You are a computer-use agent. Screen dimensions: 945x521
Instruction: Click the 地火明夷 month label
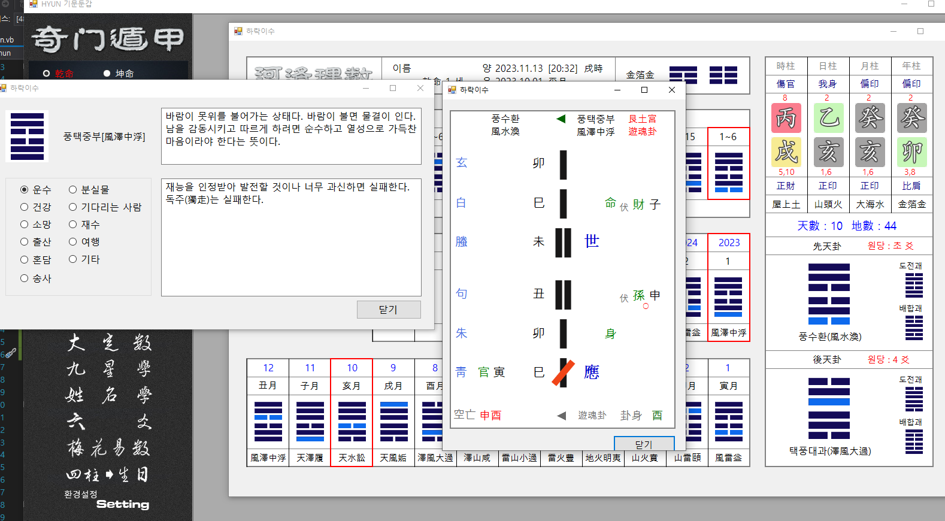coord(603,458)
